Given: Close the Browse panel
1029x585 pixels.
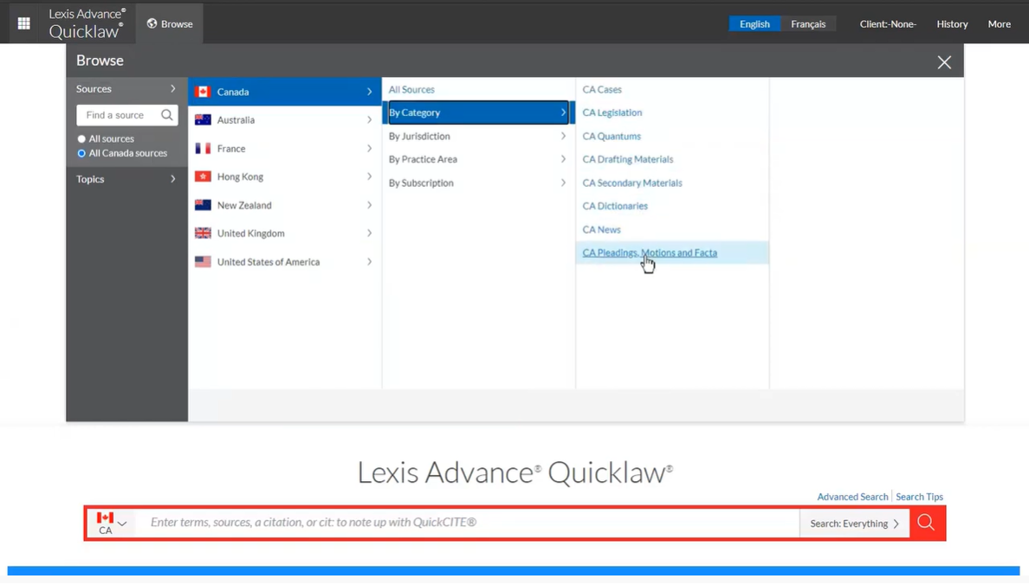Looking at the screenshot, I should (944, 62).
